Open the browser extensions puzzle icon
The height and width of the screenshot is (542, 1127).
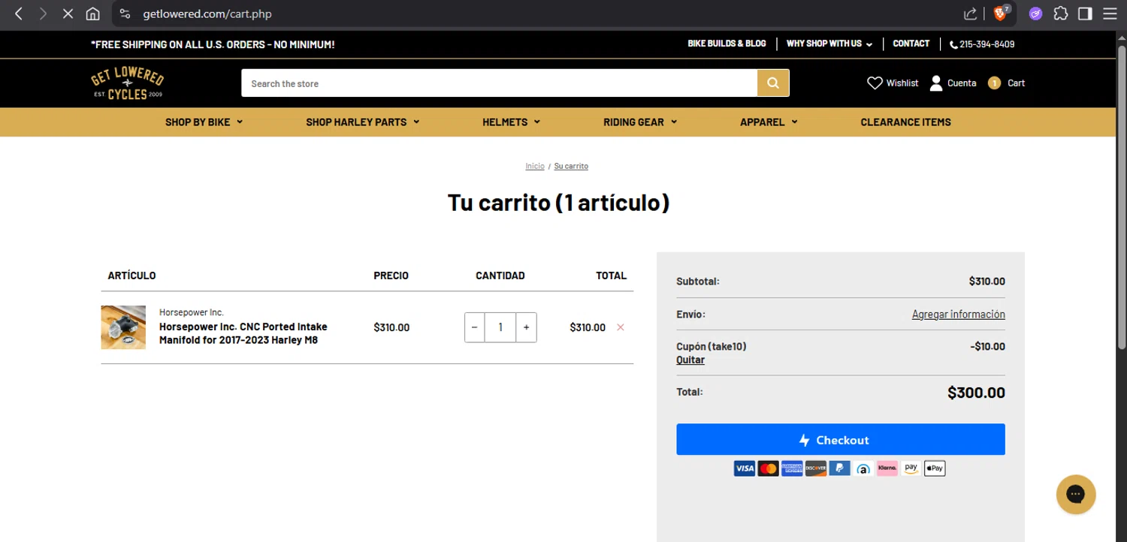pos(1061,14)
